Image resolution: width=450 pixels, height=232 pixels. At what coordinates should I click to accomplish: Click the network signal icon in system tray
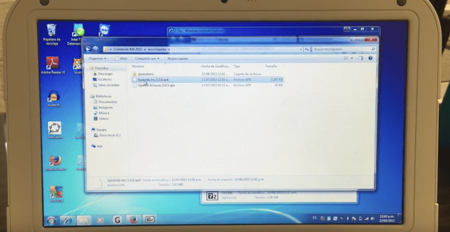366,219
